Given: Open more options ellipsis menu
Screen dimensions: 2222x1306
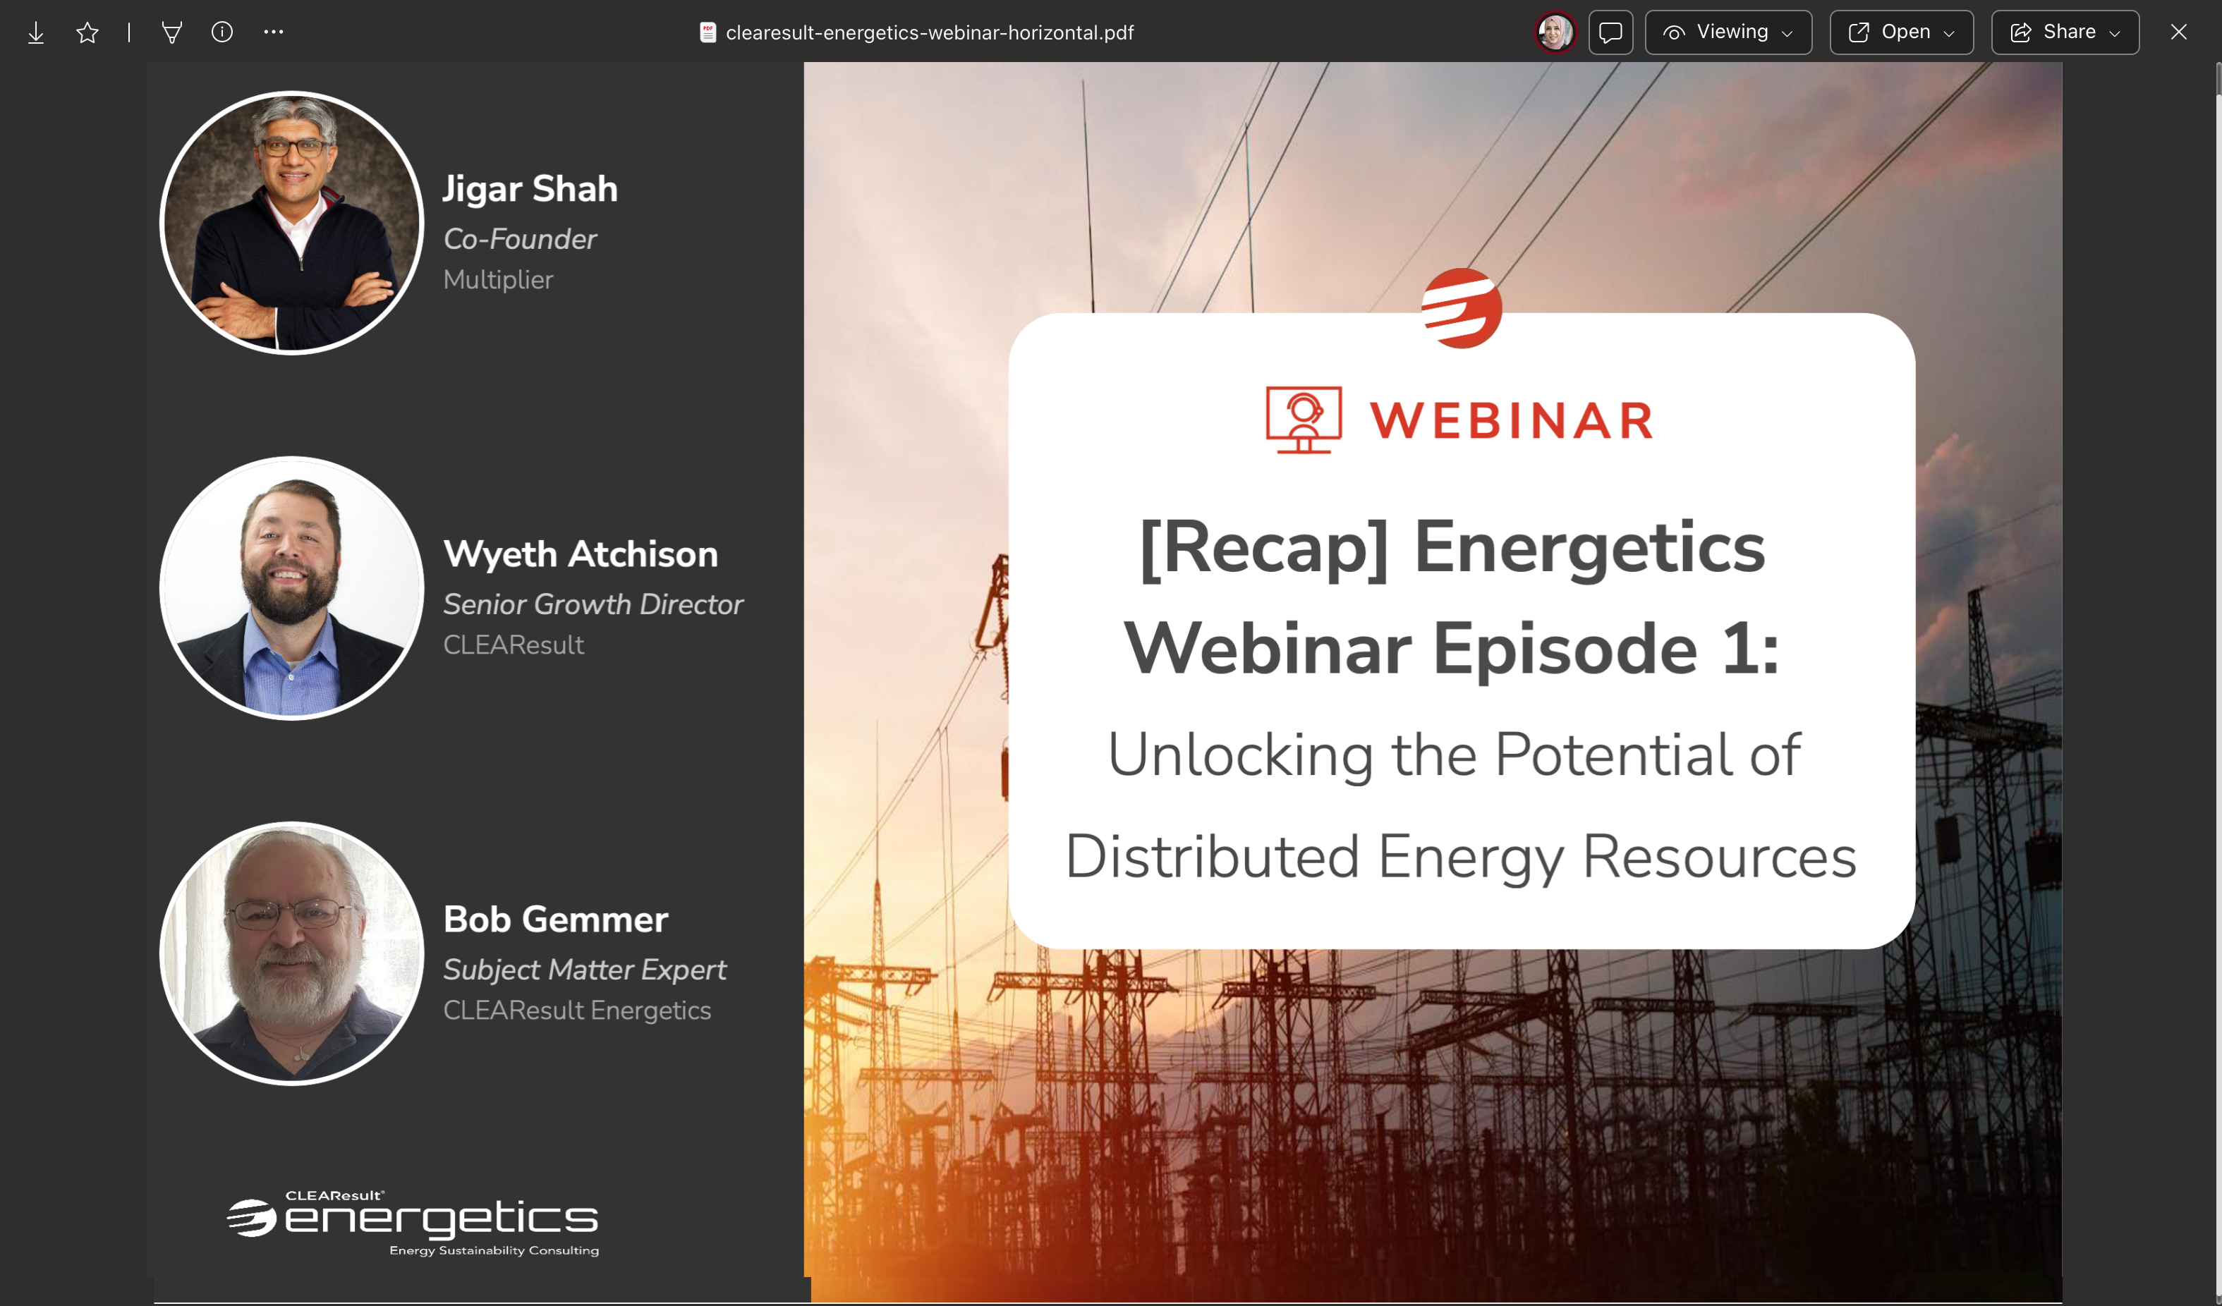Looking at the screenshot, I should 274,32.
